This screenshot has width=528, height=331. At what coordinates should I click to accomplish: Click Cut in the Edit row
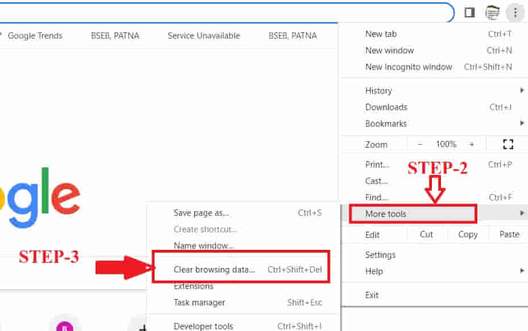(x=426, y=234)
